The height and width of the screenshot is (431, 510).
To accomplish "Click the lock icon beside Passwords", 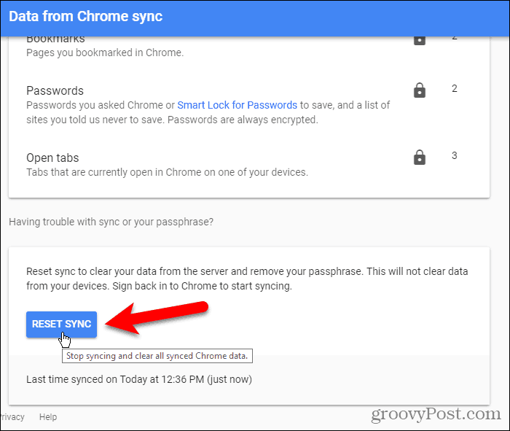I will click(x=420, y=90).
